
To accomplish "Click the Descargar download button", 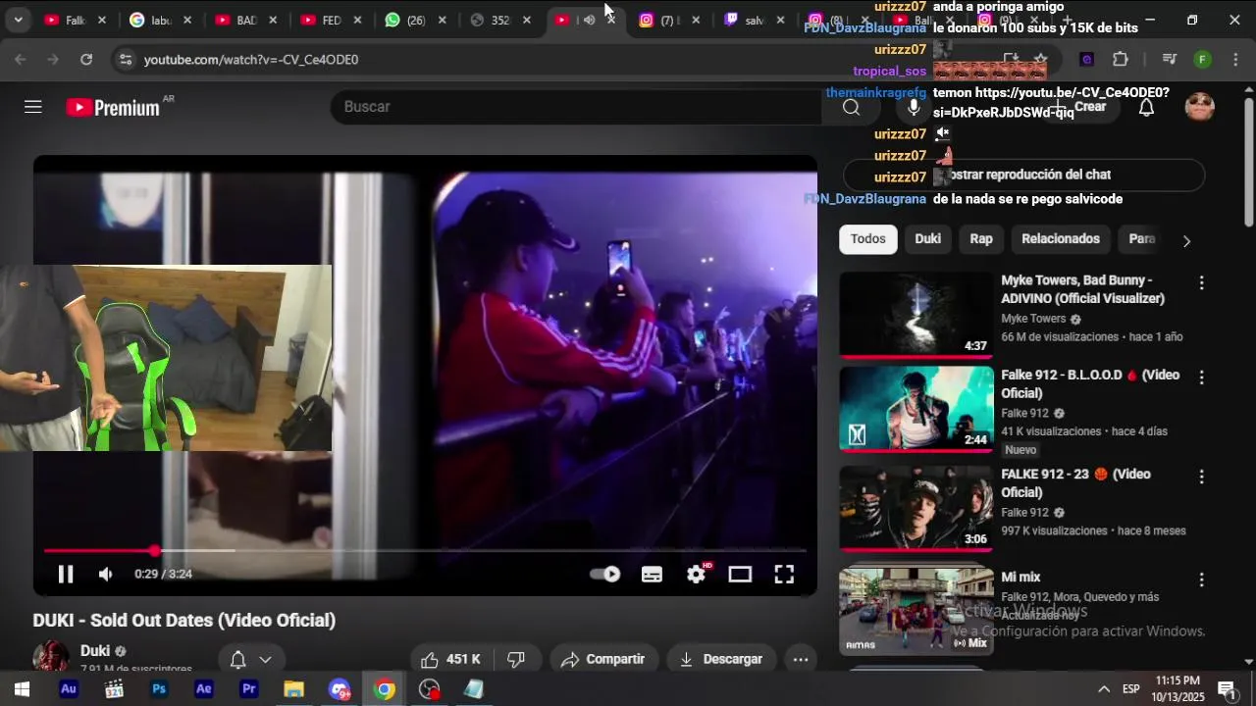I will pyautogui.click(x=721, y=660).
